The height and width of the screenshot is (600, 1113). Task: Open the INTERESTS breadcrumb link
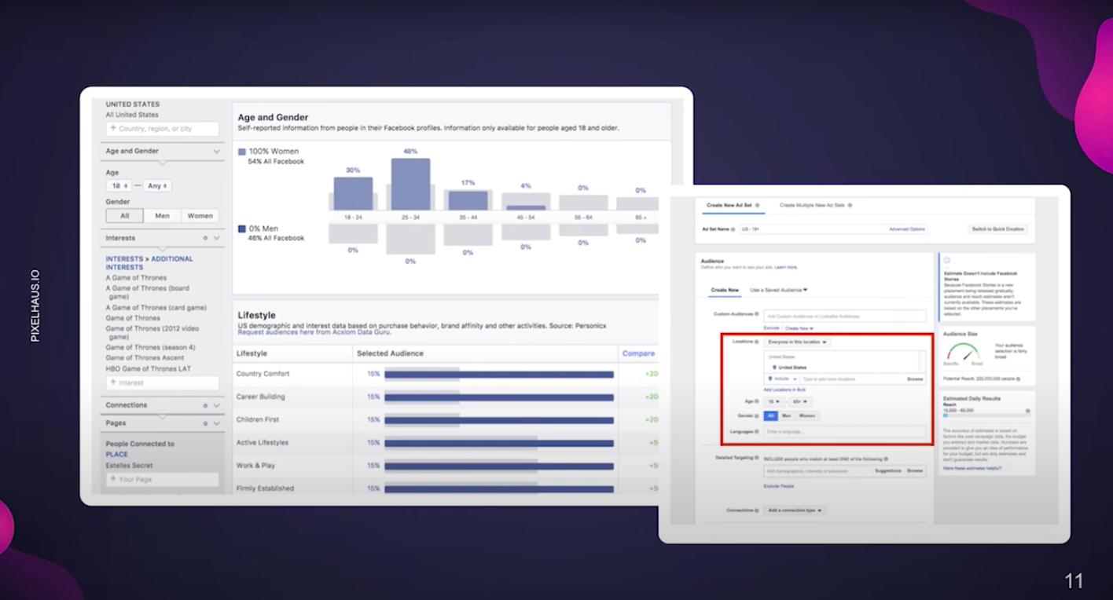124,258
